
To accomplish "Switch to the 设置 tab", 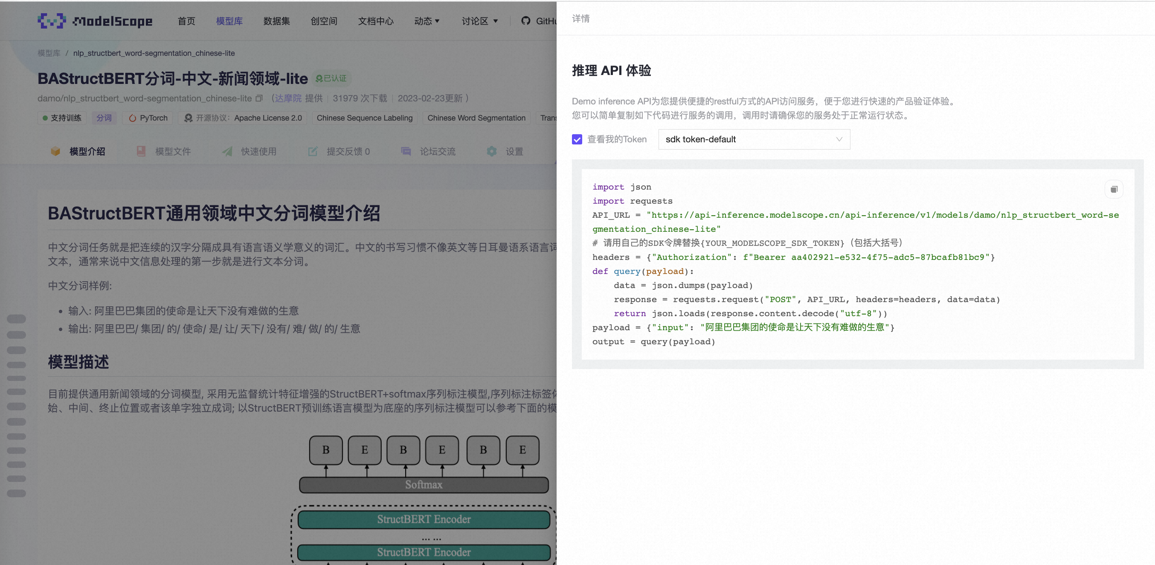I will click(505, 151).
